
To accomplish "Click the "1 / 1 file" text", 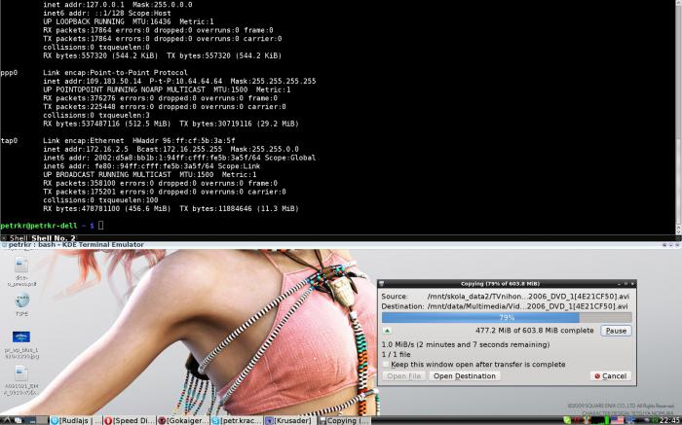I will (x=396, y=355).
